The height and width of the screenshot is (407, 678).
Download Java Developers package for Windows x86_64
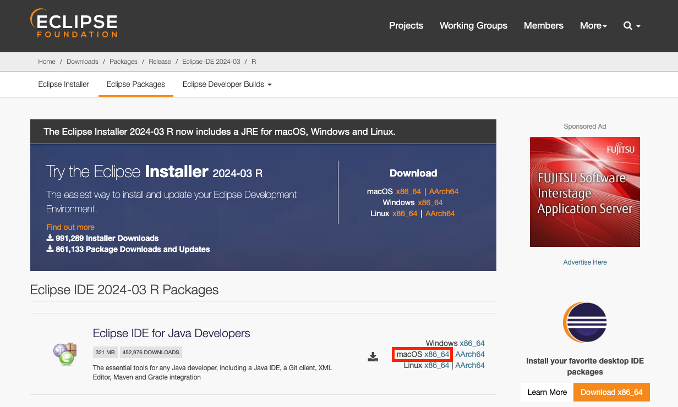472,343
